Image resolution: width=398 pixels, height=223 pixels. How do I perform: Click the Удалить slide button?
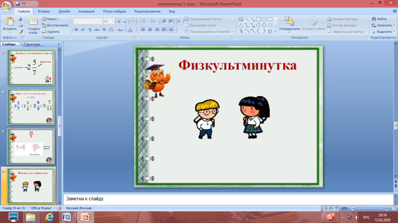pyautogui.click(x=51, y=32)
